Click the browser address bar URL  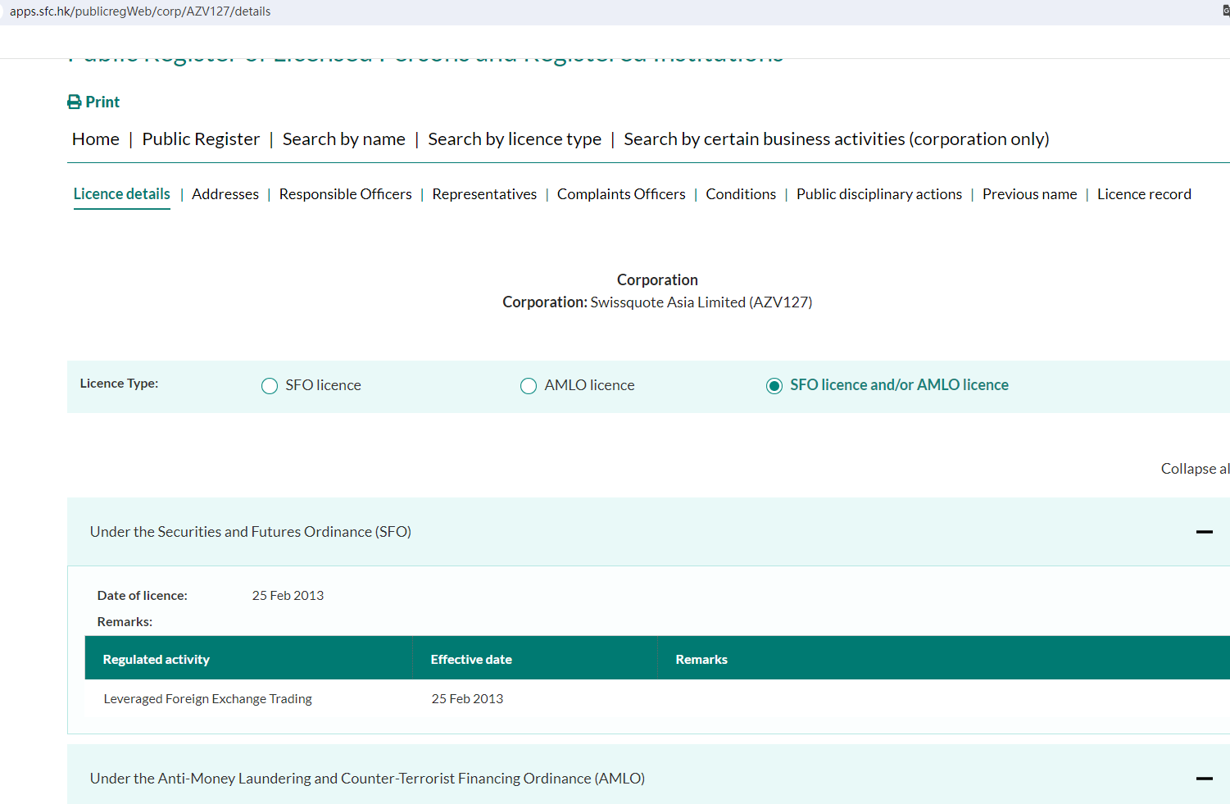(140, 11)
